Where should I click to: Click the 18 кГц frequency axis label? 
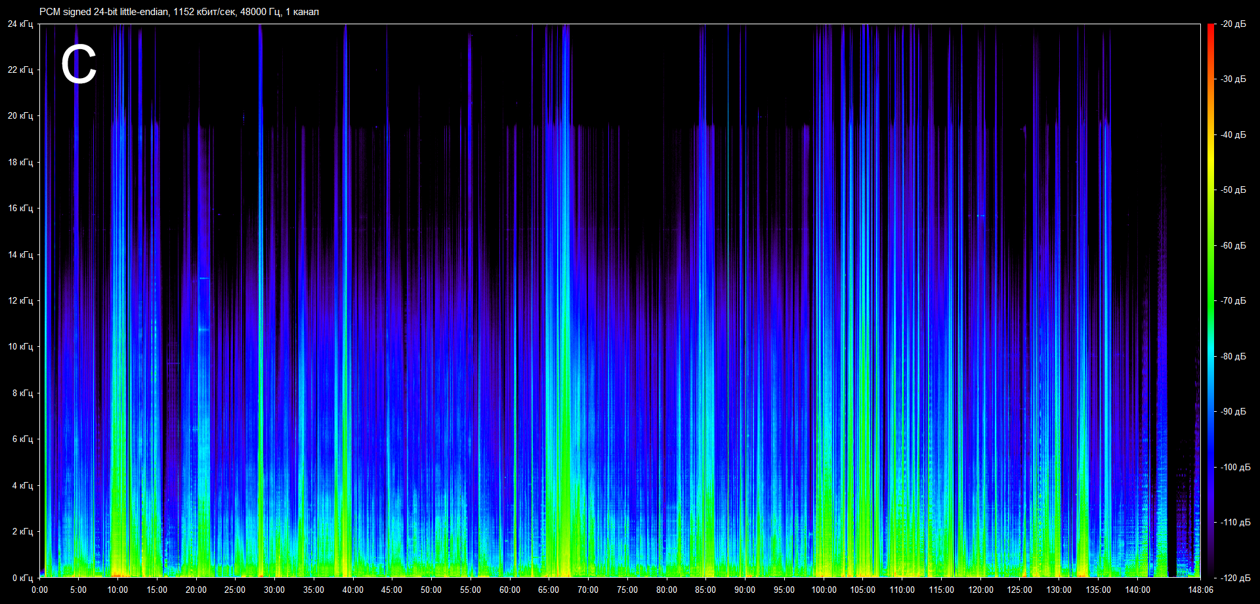click(20, 162)
